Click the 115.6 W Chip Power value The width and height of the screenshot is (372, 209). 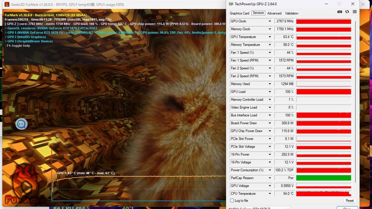(x=285, y=131)
